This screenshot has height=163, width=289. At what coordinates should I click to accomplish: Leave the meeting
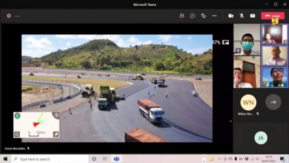pos(273,16)
